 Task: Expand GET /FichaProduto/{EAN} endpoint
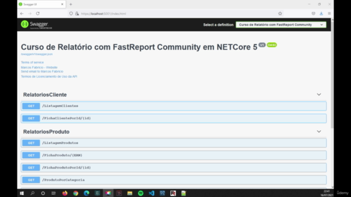(174, 155)
